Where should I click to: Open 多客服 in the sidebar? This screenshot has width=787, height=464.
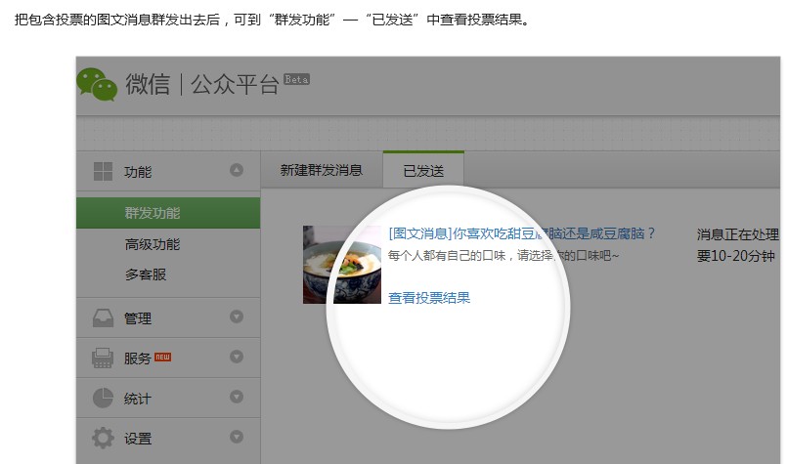tap(146, 274)
